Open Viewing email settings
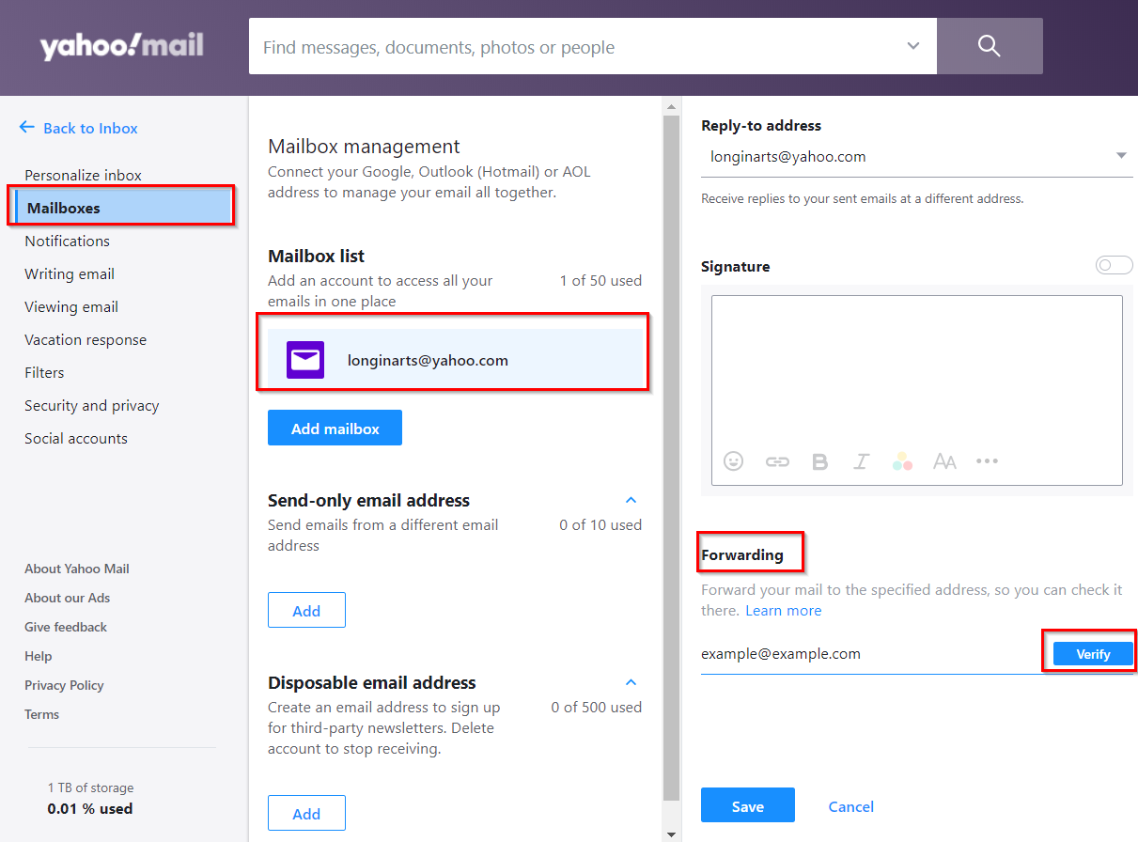The width and height of the screenshot is (1138, 842). click(x=71, y=306)
